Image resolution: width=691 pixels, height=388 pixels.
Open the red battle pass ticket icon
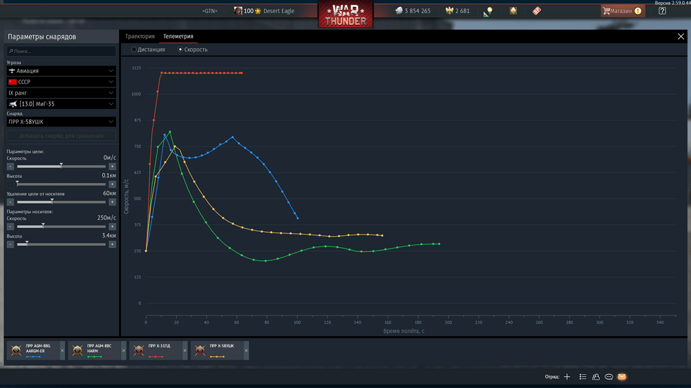tap(536, 10)
